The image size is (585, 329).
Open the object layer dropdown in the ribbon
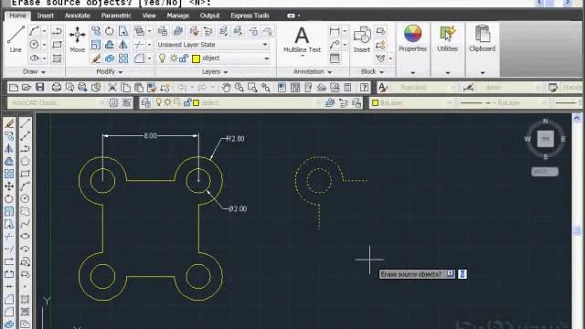213,58
